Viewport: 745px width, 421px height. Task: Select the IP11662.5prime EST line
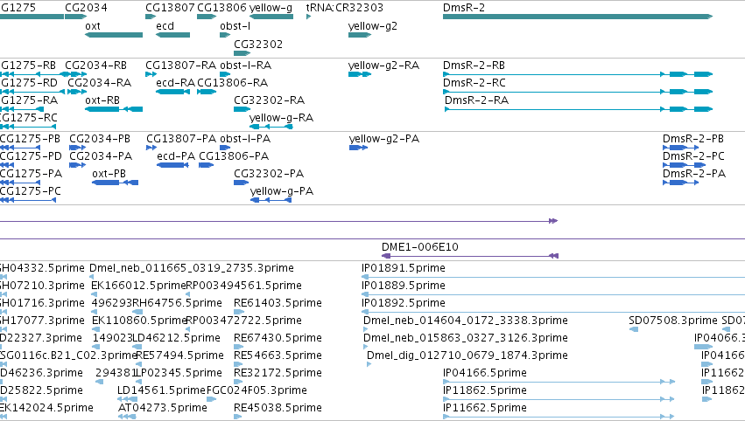[x=559, y=417]
